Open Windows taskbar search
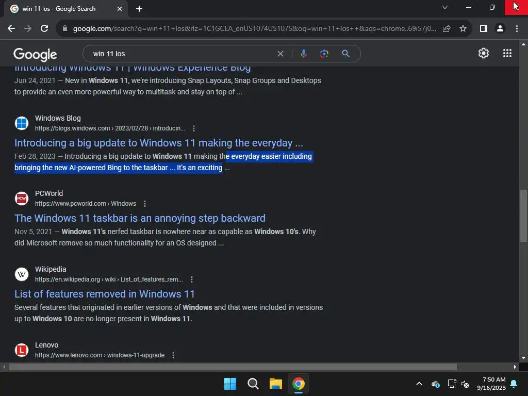The height and width of the screenshot is (396, 528). (x=253, y=384)
